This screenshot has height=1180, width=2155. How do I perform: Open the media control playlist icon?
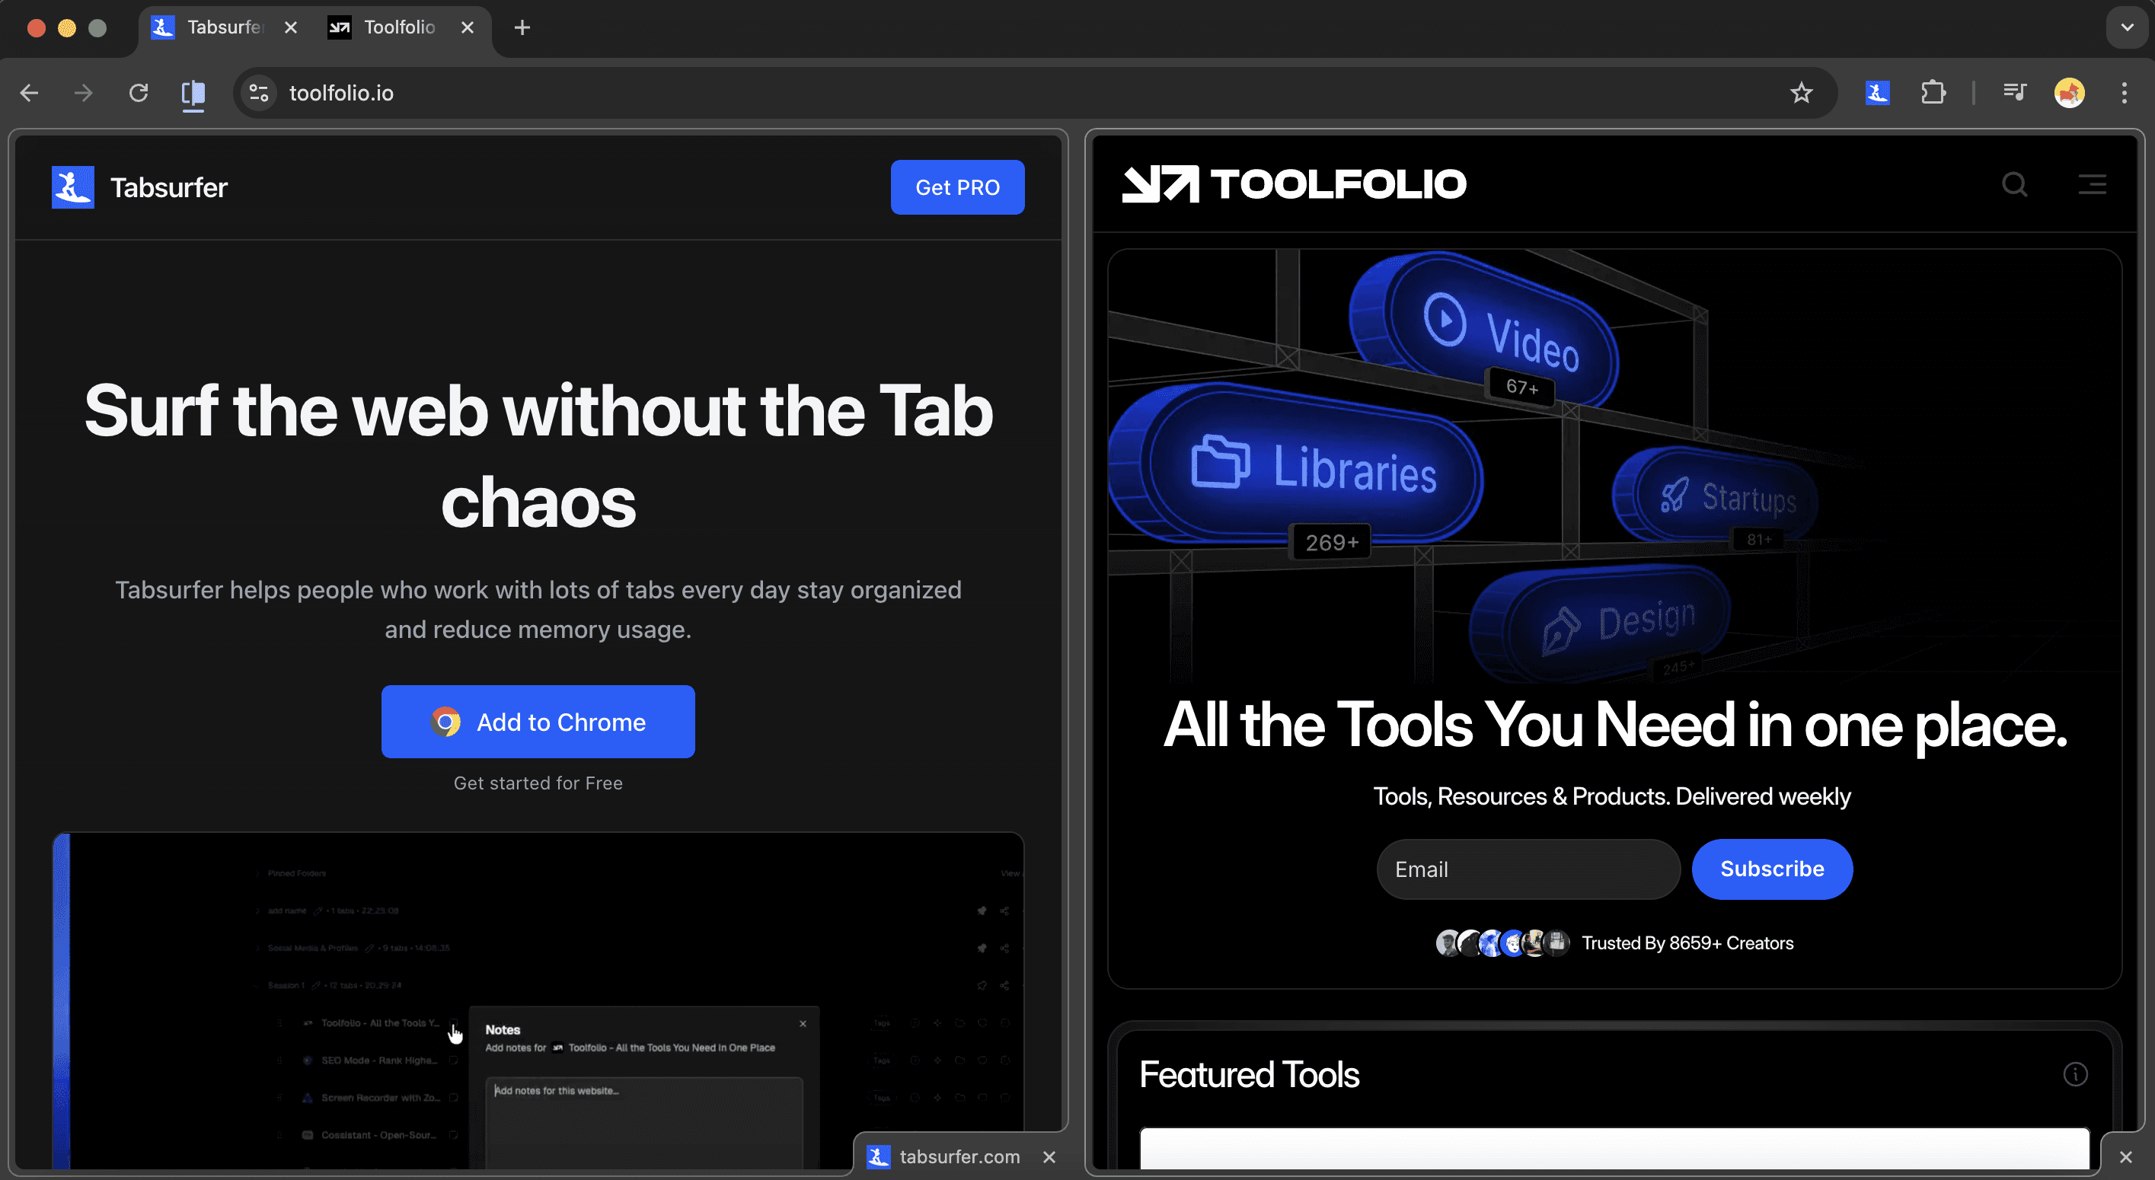pyautogui.click(x=2014, y=93)
